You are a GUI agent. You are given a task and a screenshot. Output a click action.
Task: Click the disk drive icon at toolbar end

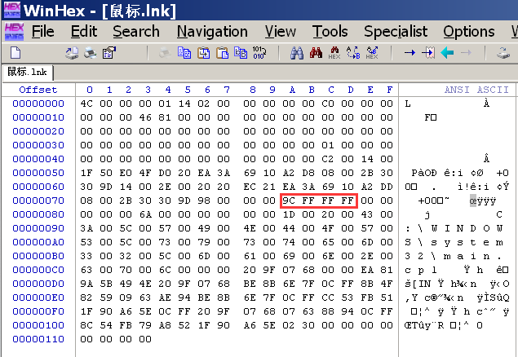(503, 53)
